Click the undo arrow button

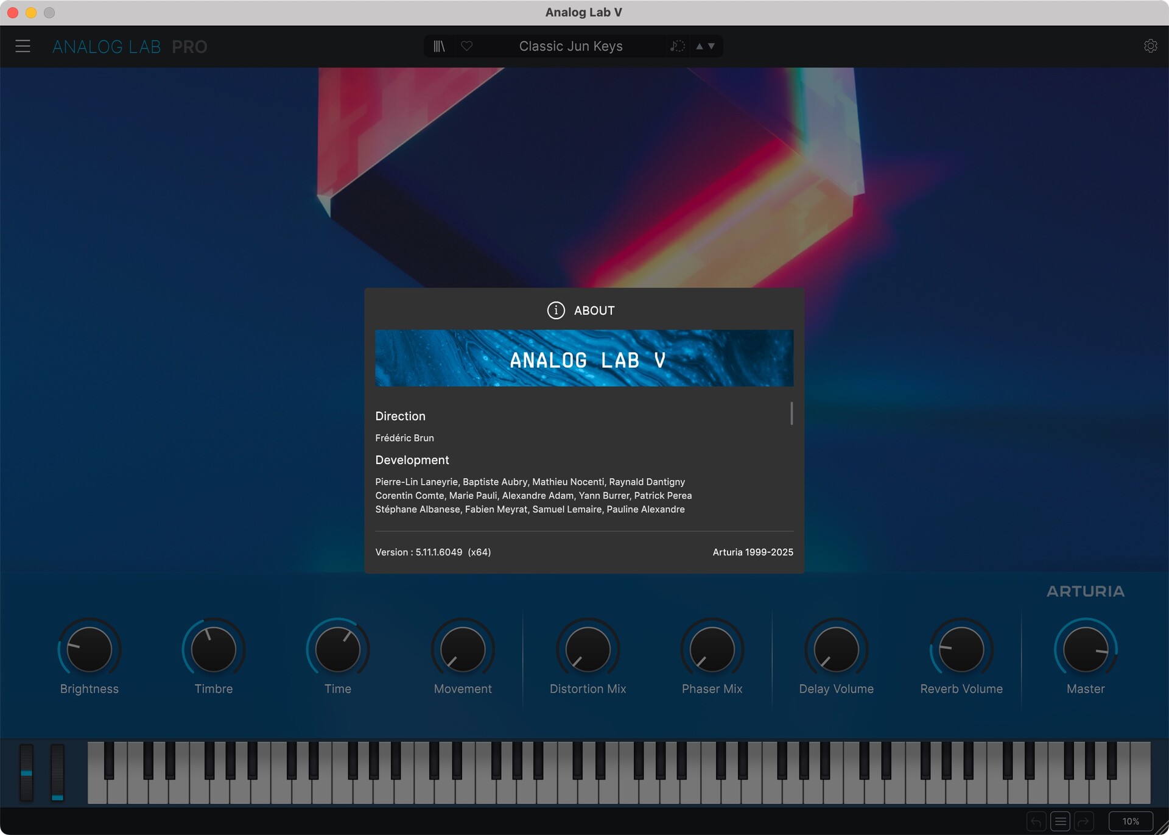(x=1036, y=821)
